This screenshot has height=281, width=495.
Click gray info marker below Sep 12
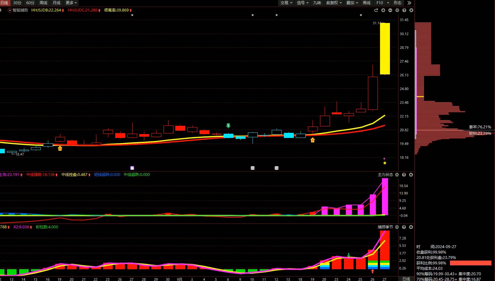277,168
